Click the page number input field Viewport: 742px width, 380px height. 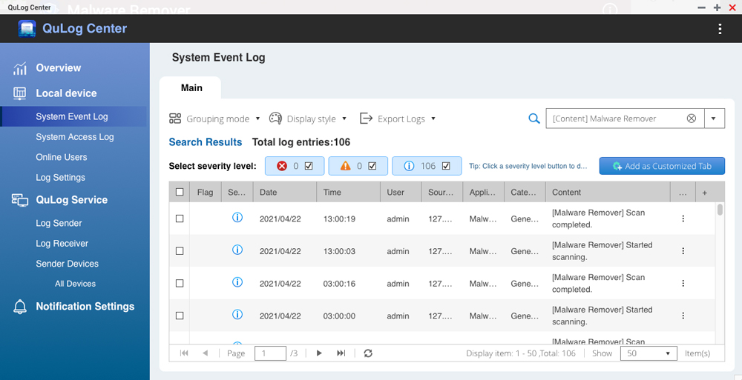click(270, 353)
